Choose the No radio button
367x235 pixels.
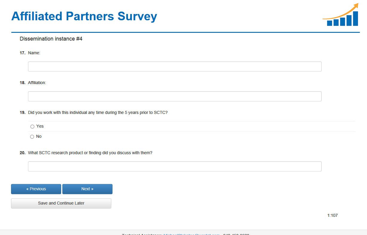tap(32, 137)
